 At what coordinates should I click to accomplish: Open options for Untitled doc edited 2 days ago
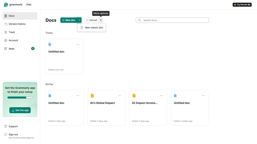(78, 96)
